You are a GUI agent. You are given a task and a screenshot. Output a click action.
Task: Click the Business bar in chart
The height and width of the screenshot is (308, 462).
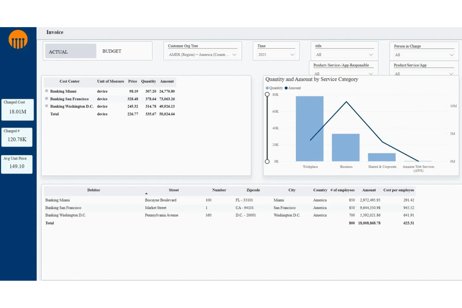(x=346, y=148)
